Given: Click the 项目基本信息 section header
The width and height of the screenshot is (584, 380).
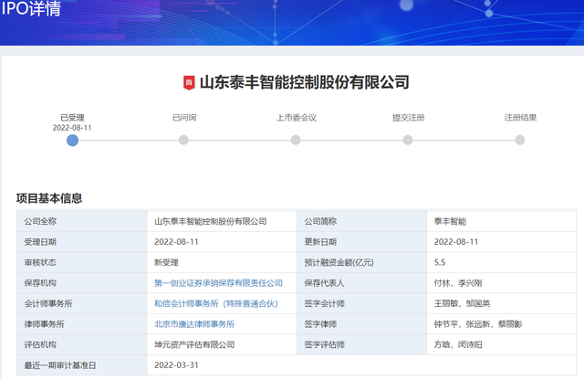Looking at the screenshot, I should pyautogui.click(x=49, y=198).
